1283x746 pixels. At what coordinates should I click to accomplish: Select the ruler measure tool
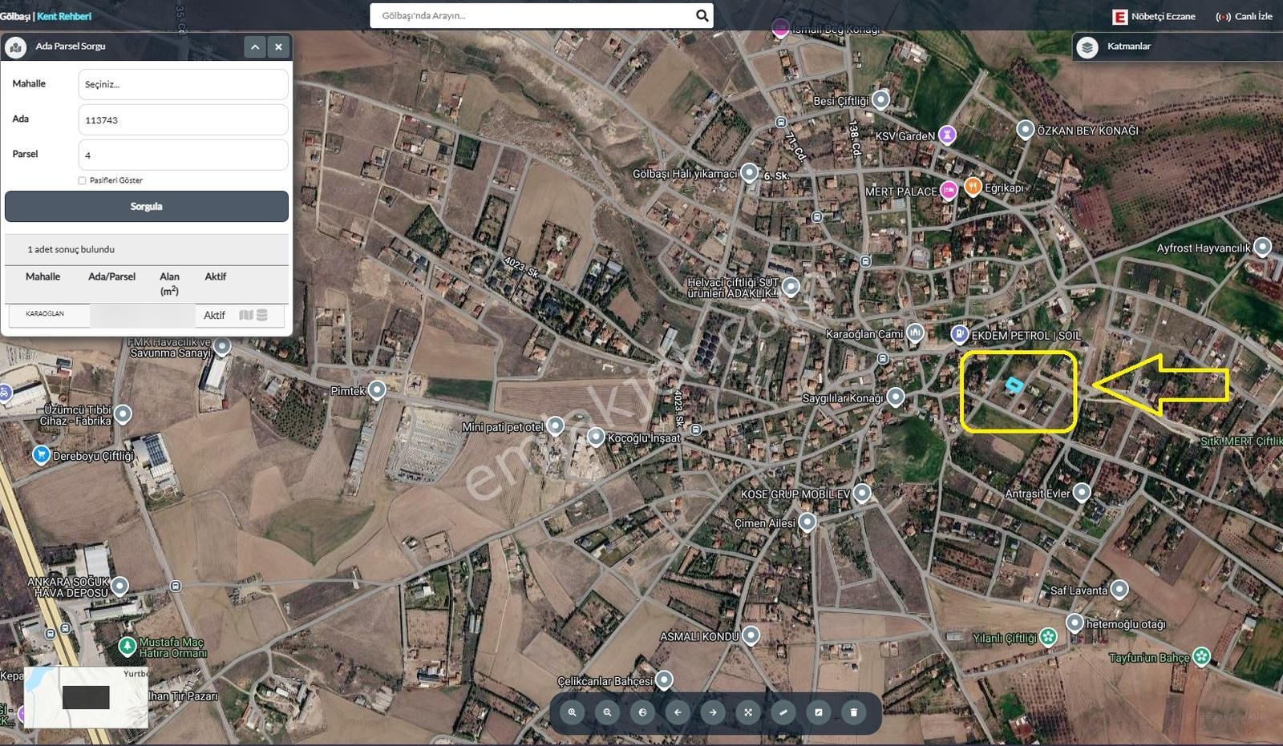(x=783, y=712)
